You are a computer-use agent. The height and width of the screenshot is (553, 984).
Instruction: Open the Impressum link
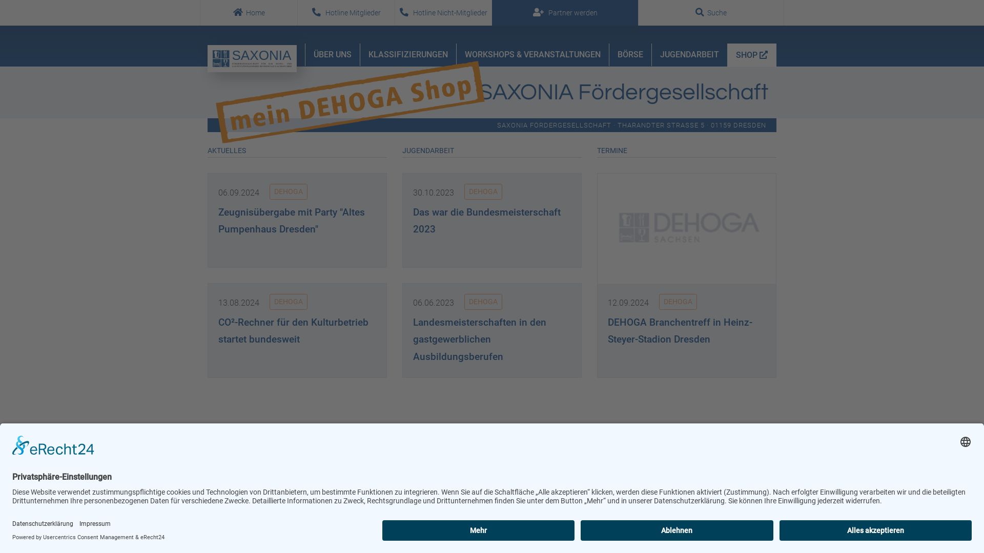[95, 524]
